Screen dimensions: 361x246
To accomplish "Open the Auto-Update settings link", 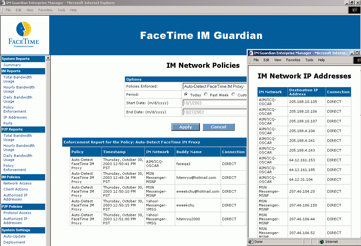I will click(x=14, y=236).
